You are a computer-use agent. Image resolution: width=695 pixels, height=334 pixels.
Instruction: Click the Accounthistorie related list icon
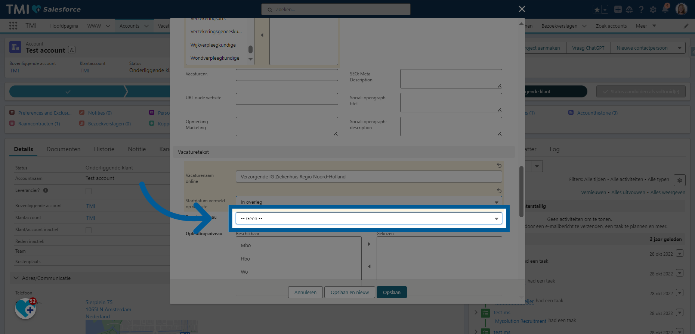571,112
